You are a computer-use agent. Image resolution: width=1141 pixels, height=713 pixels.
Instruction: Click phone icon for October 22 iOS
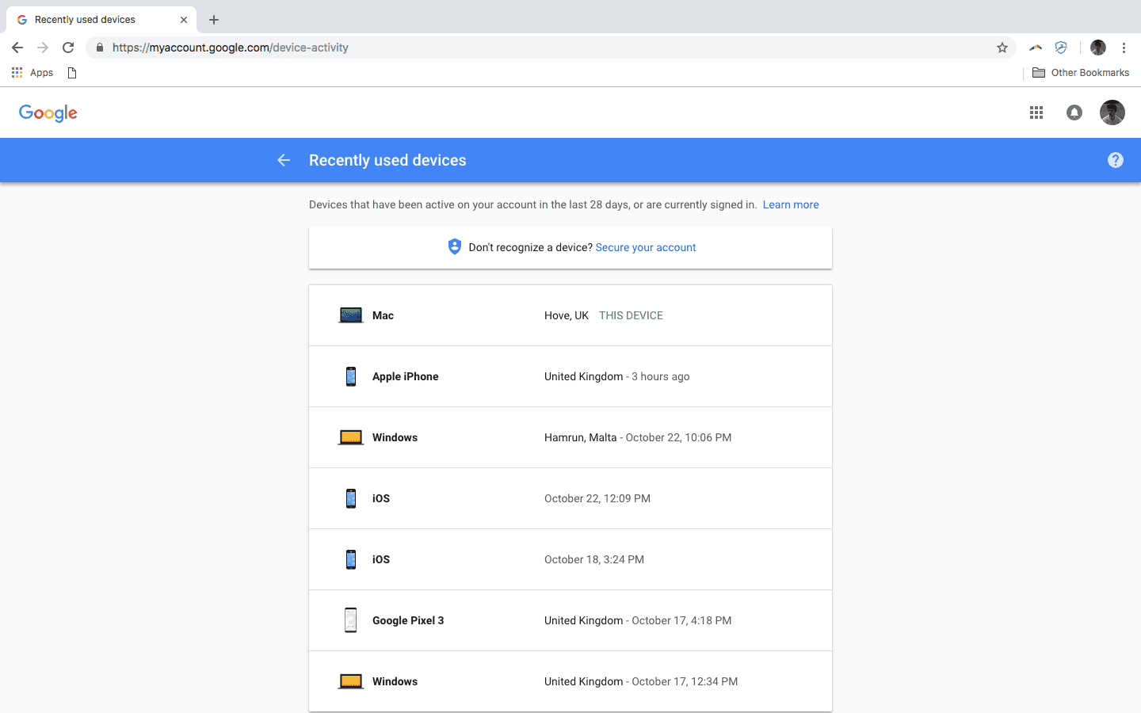[351, 498]
